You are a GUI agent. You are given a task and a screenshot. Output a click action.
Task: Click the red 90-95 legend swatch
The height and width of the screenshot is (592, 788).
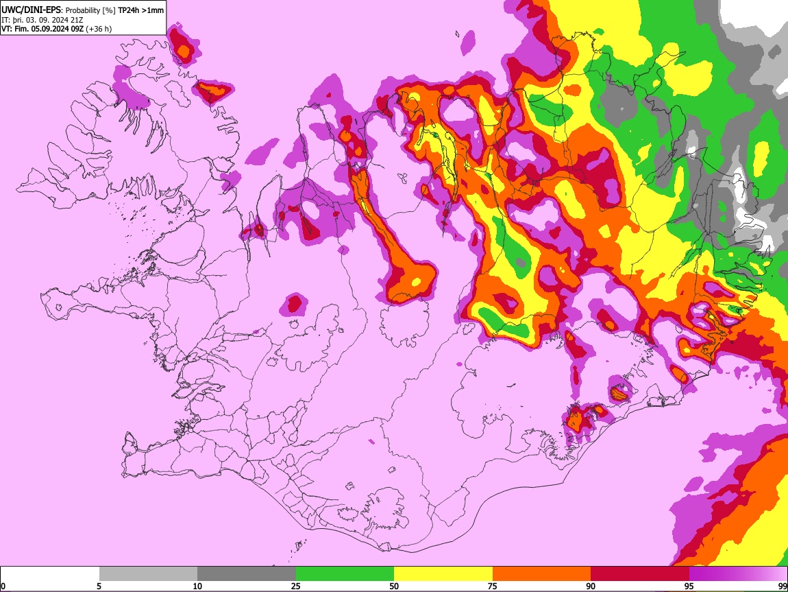[x=640, y=574]
